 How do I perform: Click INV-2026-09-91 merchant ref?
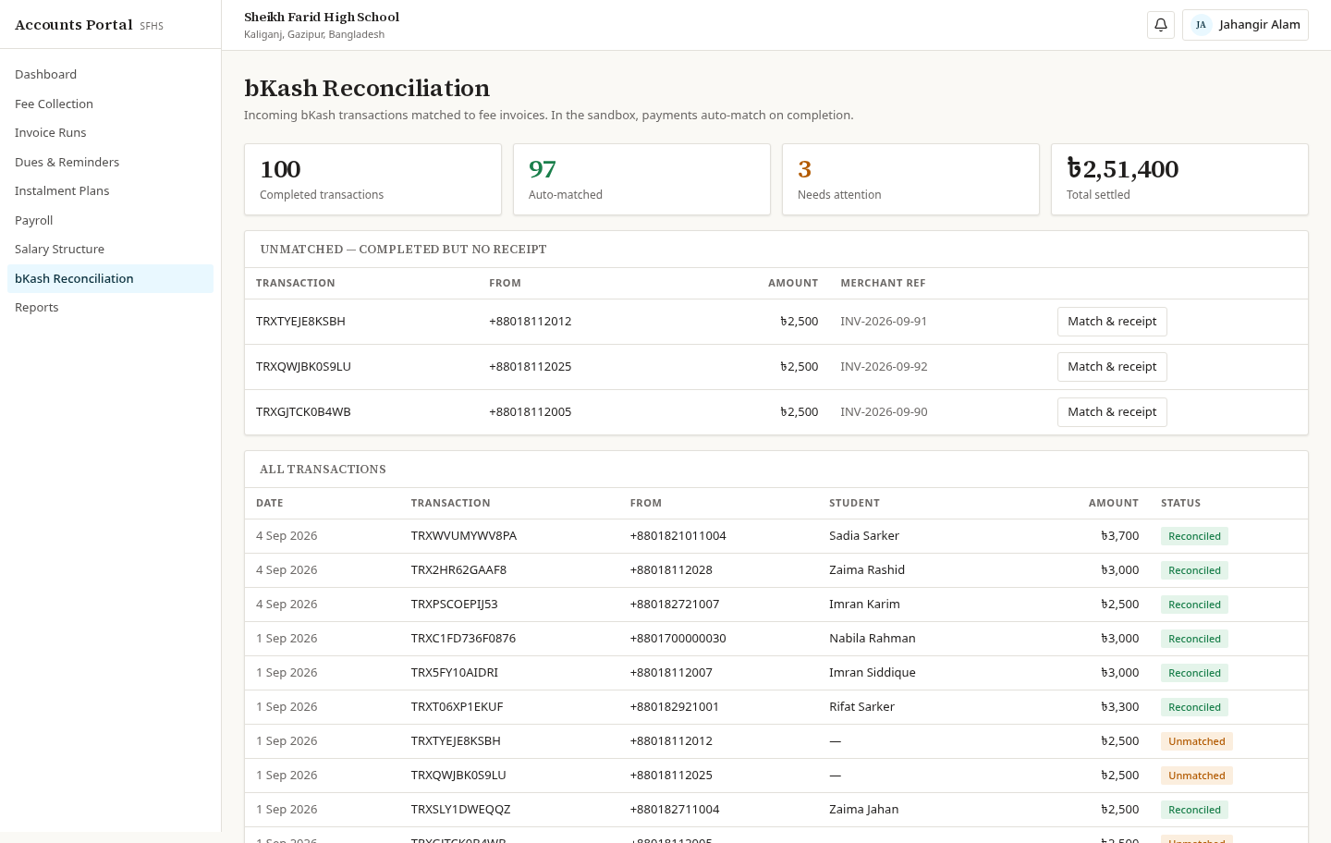pos(884,322)
